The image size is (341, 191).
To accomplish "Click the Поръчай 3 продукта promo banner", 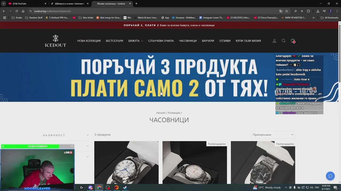I will tap(169, 77).
